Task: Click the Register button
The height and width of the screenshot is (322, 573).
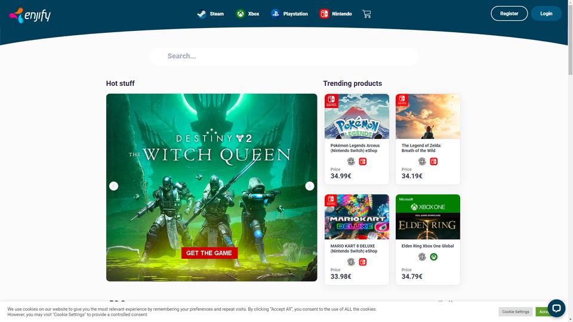Action: 509,14
